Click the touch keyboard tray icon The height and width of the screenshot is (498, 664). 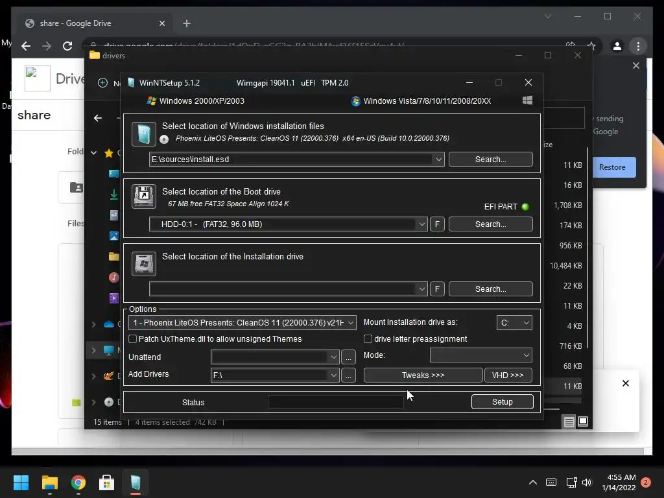click(551, 482)
